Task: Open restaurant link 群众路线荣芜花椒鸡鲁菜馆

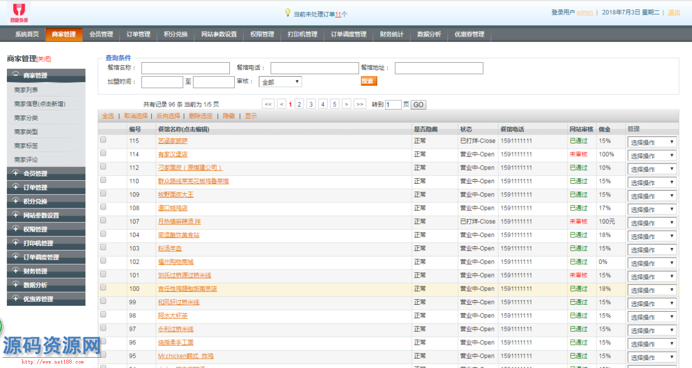Action: [x=193, y=181]
